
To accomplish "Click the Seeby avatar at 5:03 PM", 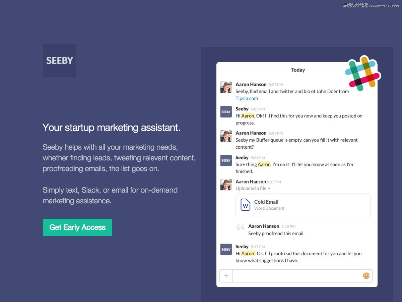I will [226, 112].
